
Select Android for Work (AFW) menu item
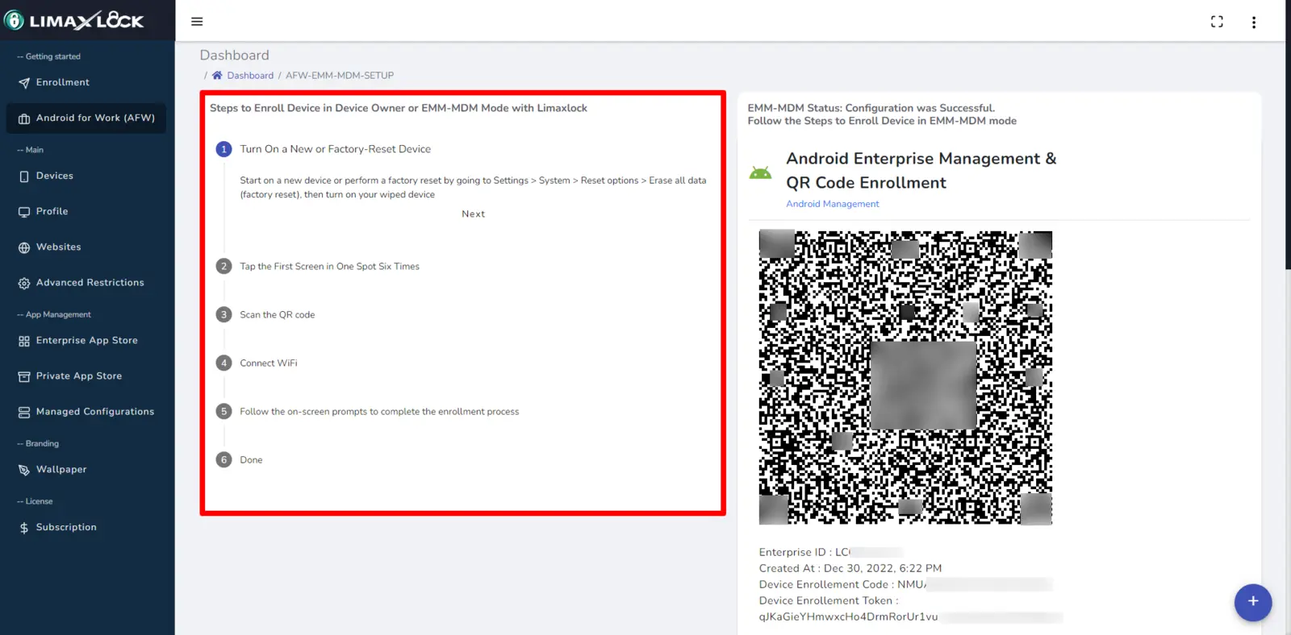[x=86, y=118]
